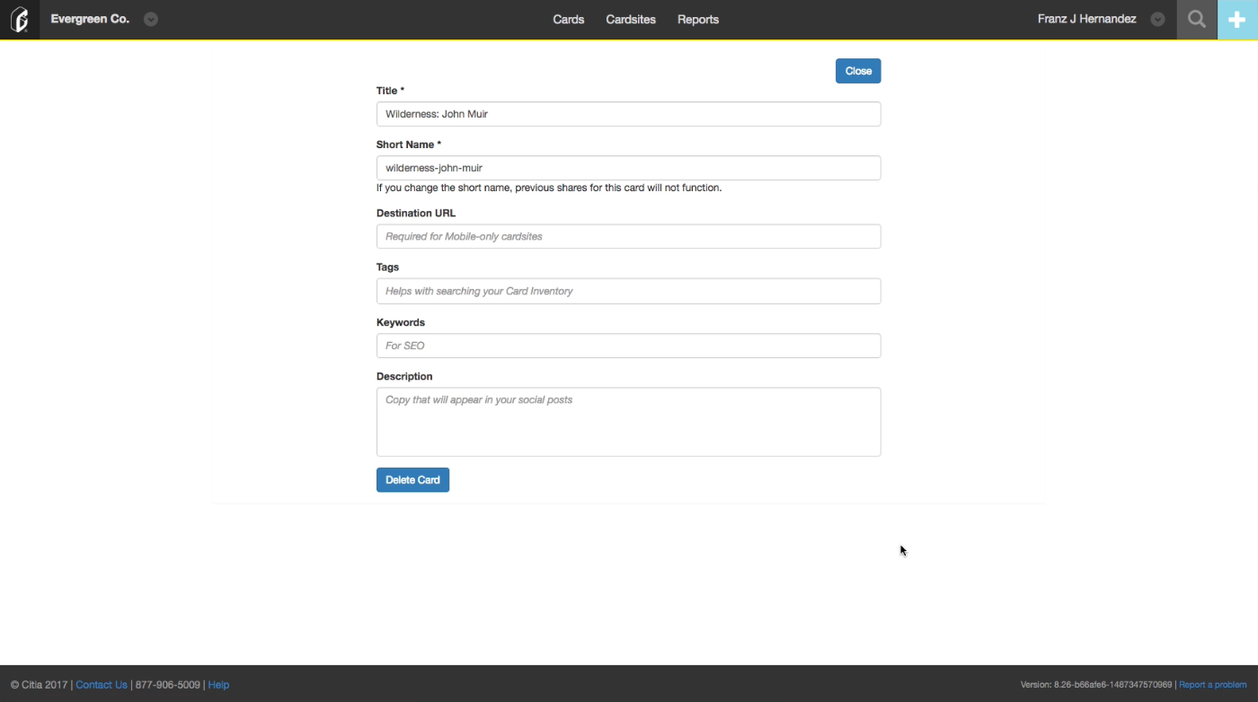Click the Destination URL field
Viewport: 1258px width, 702px height.
pyautogui.click(x=628, y=236)
